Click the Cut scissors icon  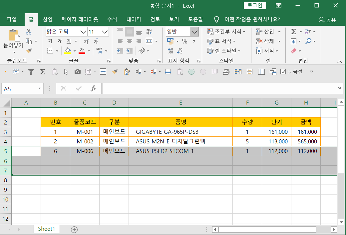click(x=29, y=32)
